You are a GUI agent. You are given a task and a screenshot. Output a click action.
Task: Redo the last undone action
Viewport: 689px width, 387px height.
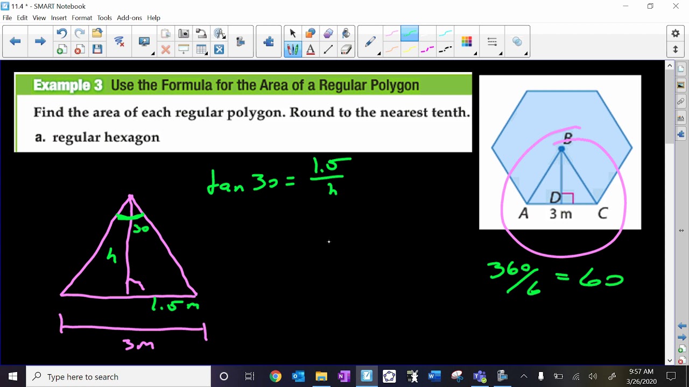79,34
